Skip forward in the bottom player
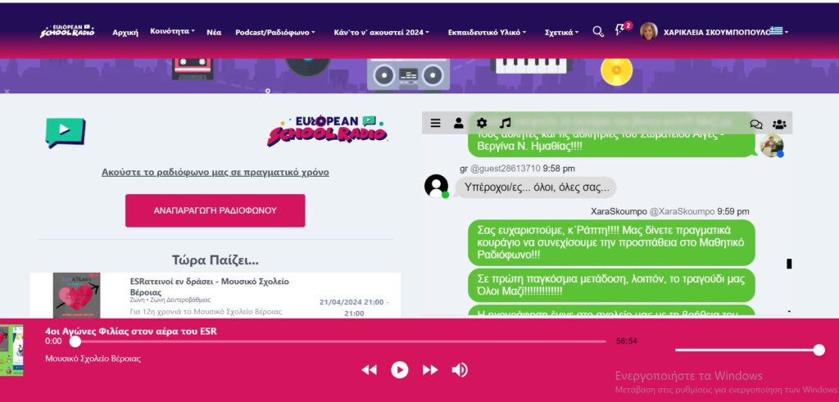Image resolution: width=839 pixels, height=402 pixels. point(429,370)
